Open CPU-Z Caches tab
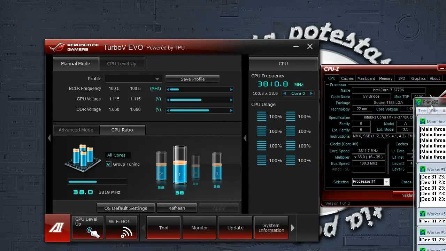This screenshot has height=251, width=446. point(347,78)
